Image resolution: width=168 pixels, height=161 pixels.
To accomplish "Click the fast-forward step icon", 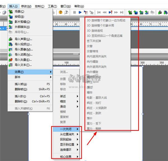I will (x=116, y=12).
